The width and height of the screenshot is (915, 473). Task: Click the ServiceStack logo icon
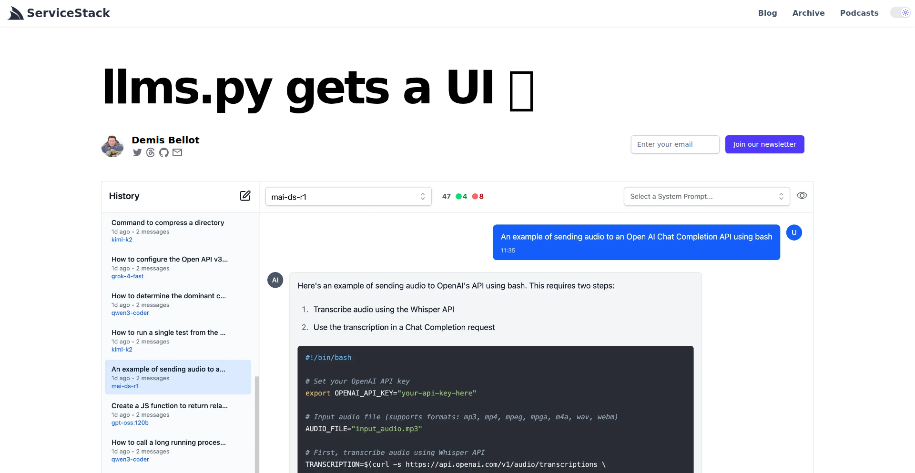(x=16, y=13)
